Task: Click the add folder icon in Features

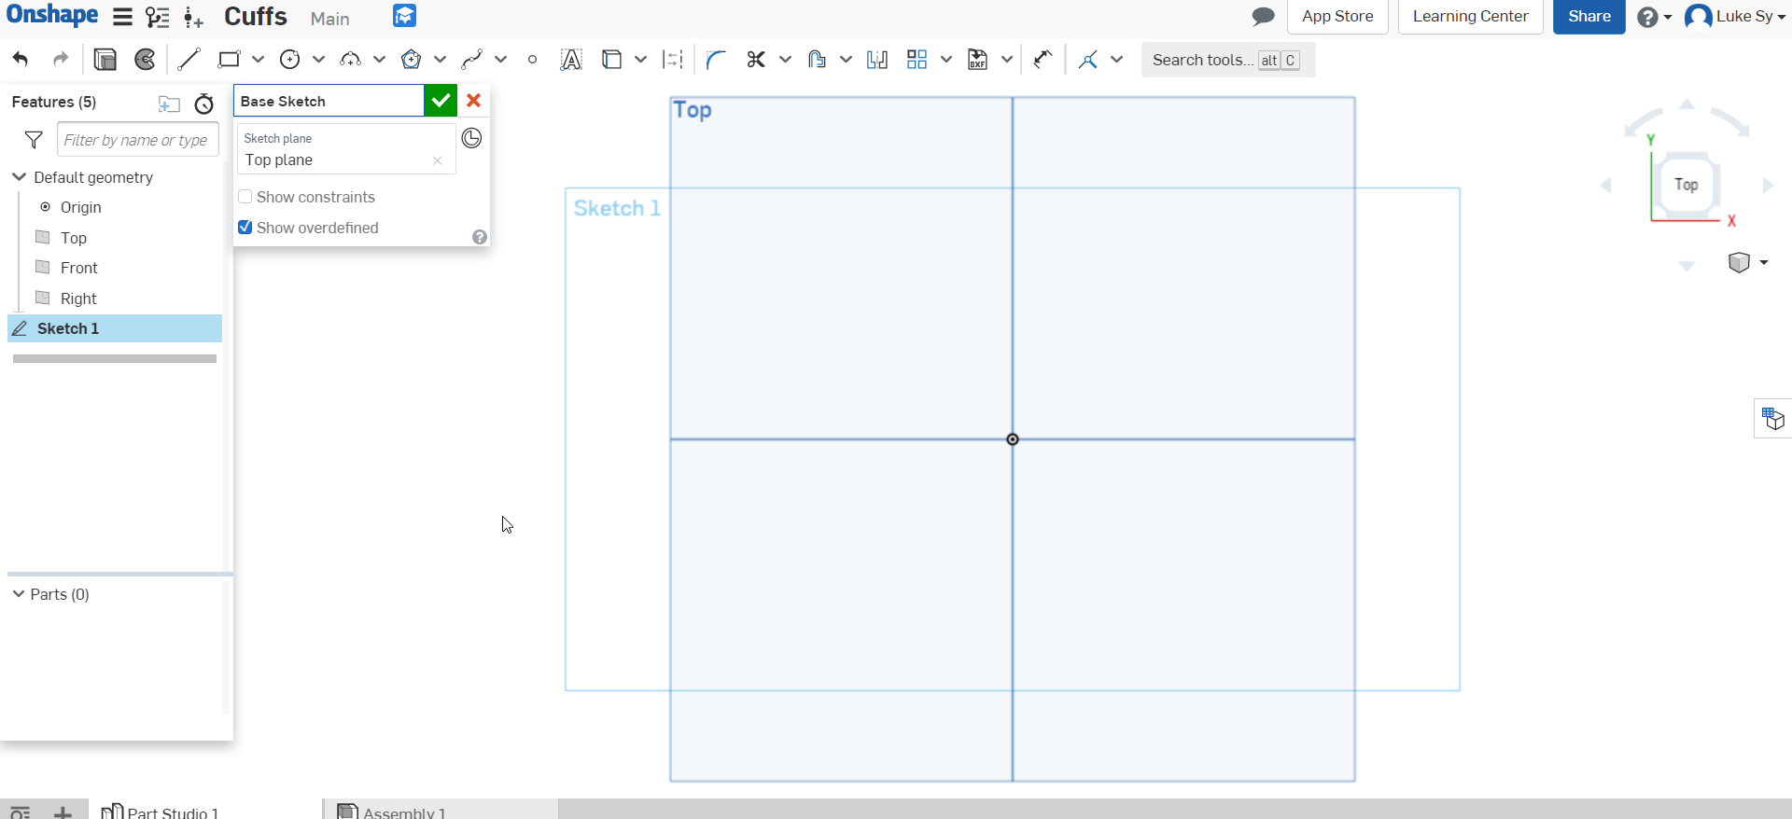Action: [x=169, y=104]
